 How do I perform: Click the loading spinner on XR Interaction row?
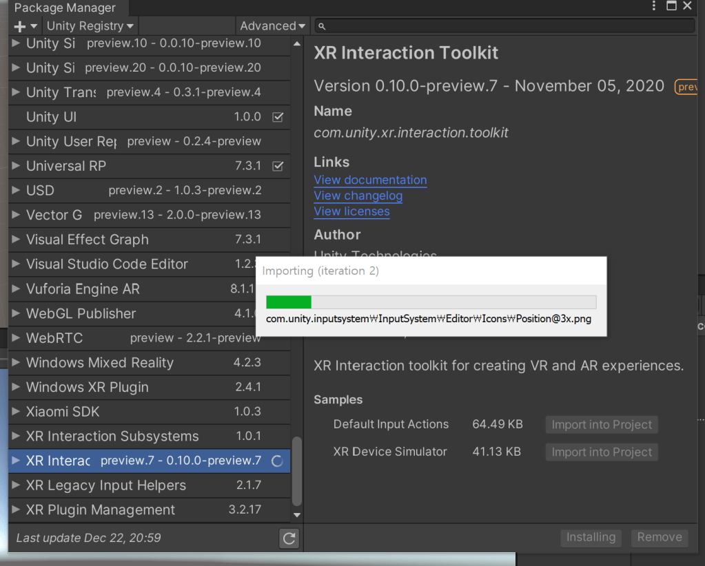278,461
